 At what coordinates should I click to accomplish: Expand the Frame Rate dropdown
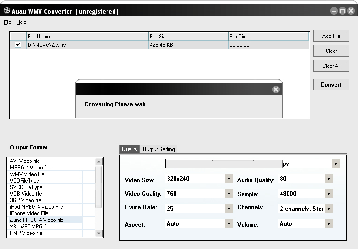pyautogui.click(x=229, y=208)
